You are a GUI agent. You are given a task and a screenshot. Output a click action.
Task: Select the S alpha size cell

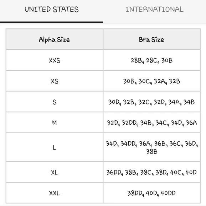[x=55, y=102]
